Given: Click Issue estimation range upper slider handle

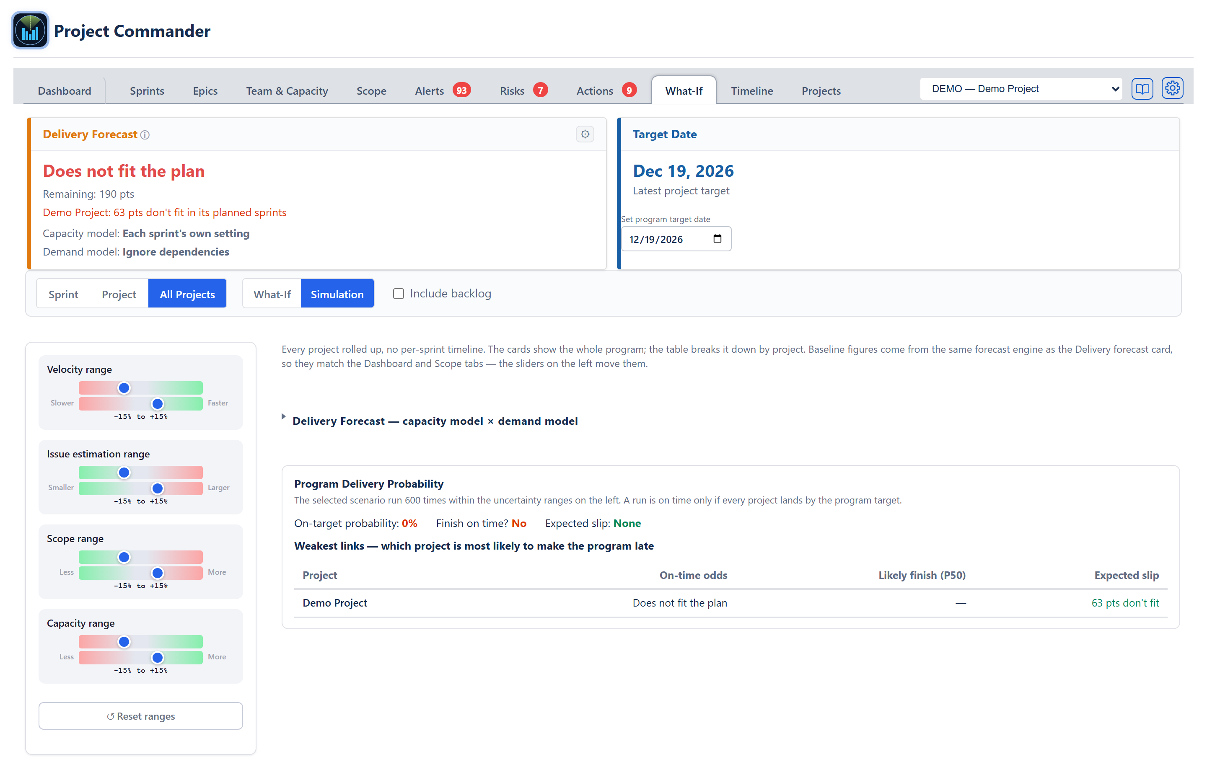Looking at the screenshot, I should coord(124,473).
